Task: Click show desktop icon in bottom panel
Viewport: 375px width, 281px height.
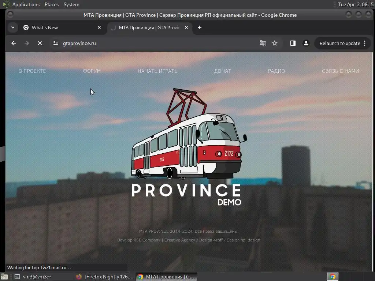Action: [x=4, y=277]
